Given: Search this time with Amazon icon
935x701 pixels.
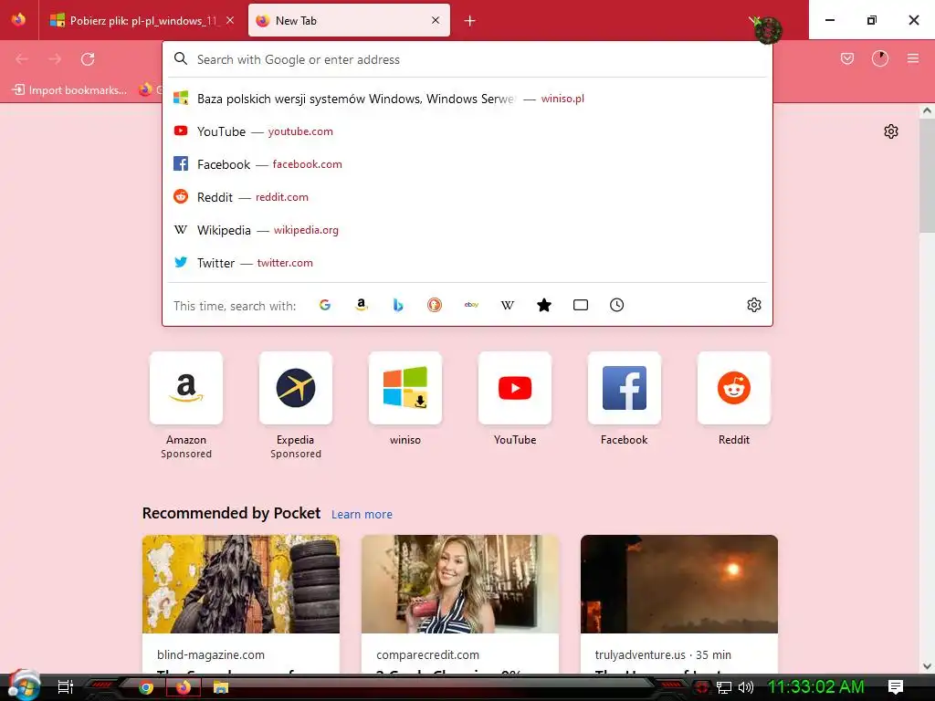Looking at the screenshot, I should [362, 305].
